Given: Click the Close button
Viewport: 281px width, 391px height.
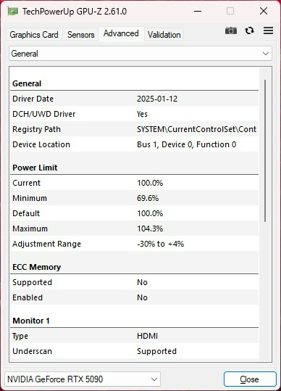Looking at the screenshot, I should click(250, 379).
